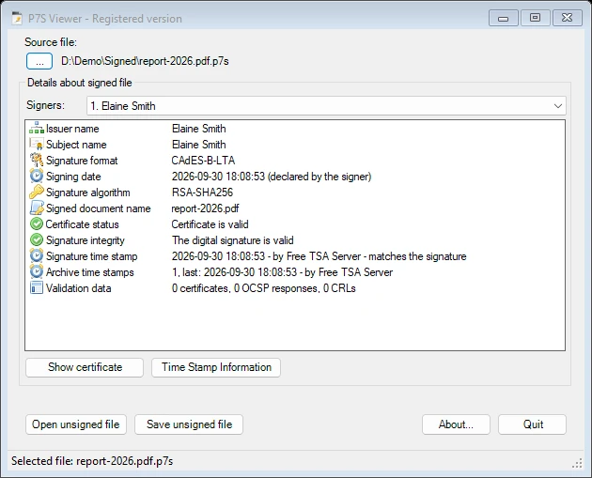Viewport: 592px width, 478px height.
Task: Click Open unsigned file button
Action: [x=76, y=424]
